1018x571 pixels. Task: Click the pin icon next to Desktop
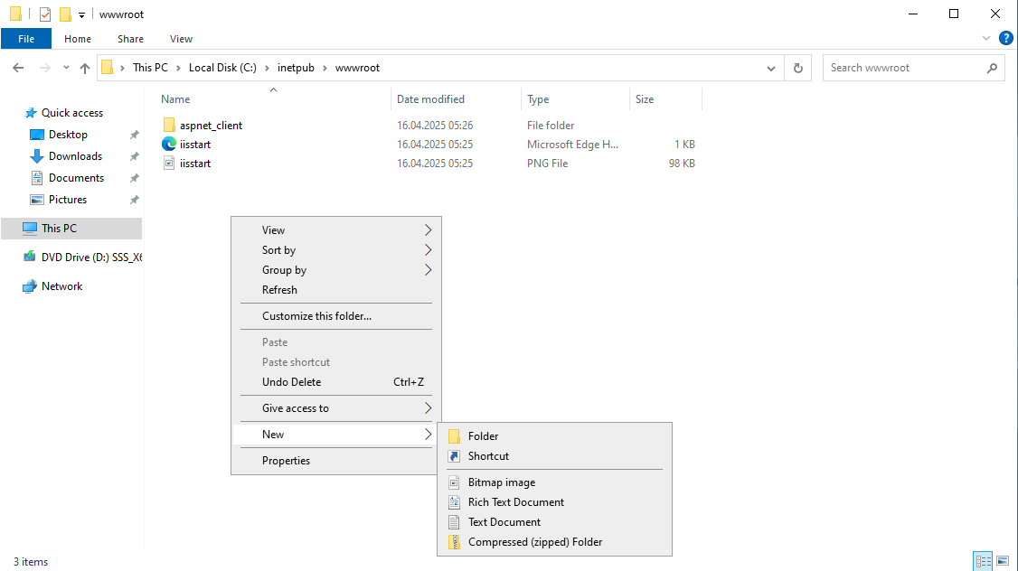(x=134, y=135)
